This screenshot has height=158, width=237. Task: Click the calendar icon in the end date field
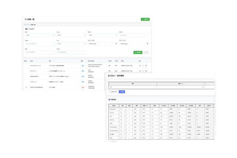point(147,44)
